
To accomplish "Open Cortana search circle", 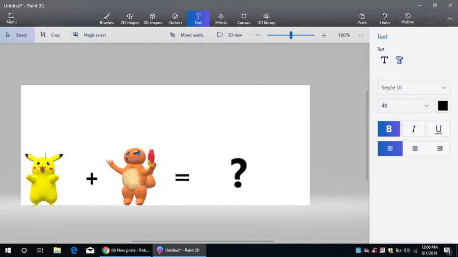I will (x=24, y=250).
